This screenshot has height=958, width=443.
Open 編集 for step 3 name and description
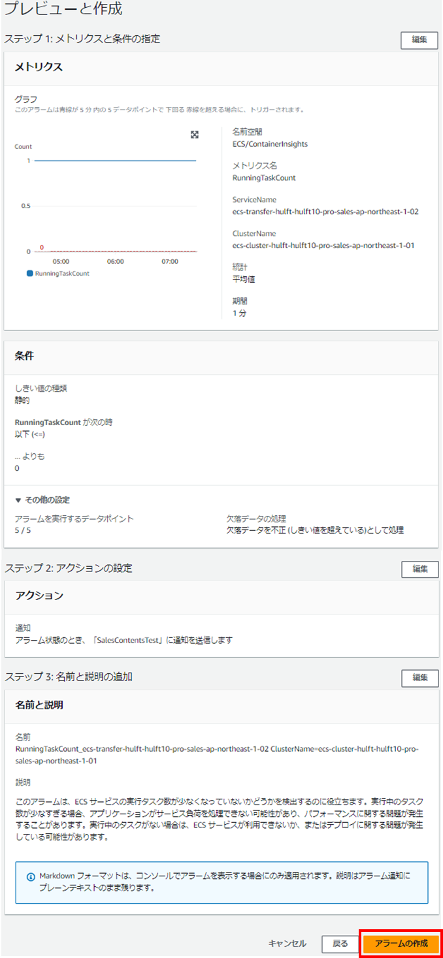coord(419,678)
